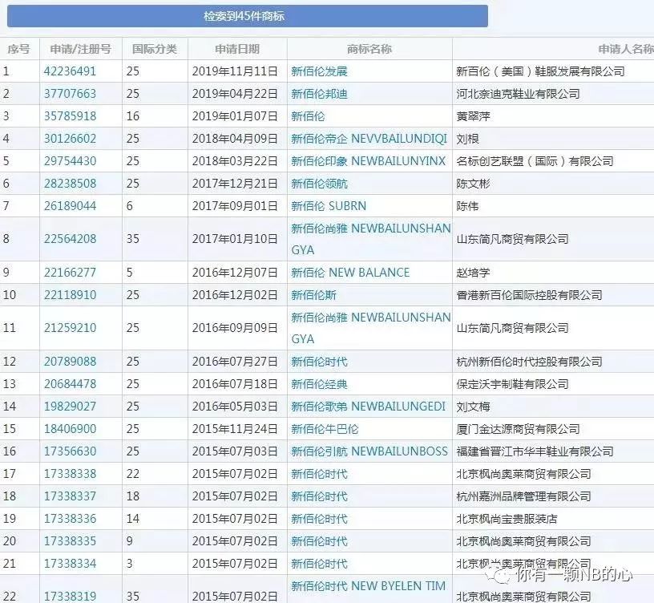Open trademark 新佰伦邦迪
Screen dimensions: 654x603
pyautogui.click(x=319, y=94)
